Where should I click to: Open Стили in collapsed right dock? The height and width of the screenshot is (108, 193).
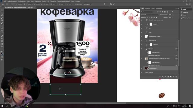tap(185, 15)
